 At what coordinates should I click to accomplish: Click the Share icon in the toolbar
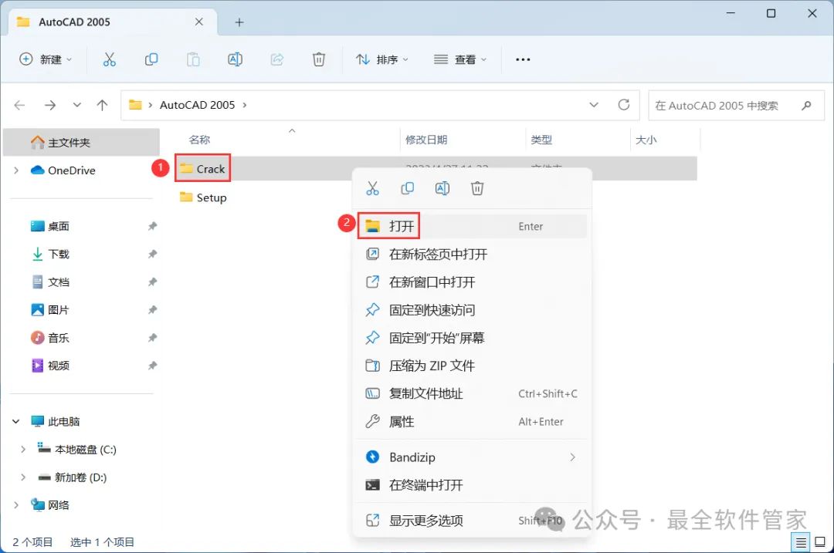277,59
